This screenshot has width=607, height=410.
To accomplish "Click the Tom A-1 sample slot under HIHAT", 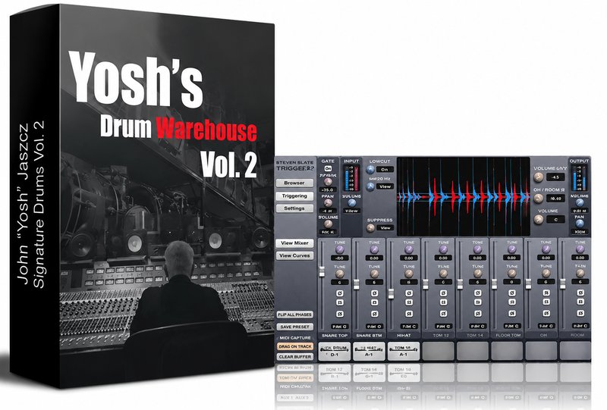I will [404, 351].
